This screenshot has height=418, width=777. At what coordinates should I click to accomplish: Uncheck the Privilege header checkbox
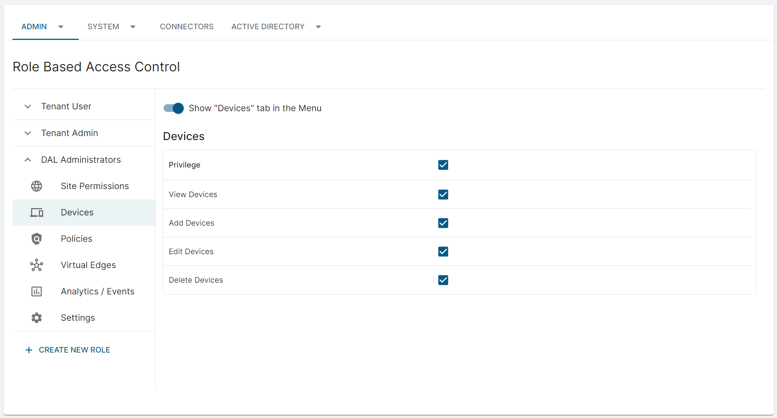[x=443, y=165]
